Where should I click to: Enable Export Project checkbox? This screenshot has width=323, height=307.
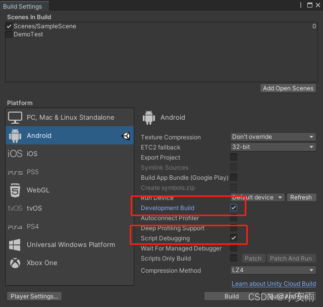point(234,157)
